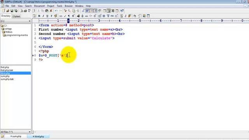This screenshot has height=140, width=249.
Task: Click the Undo arrow icon
Action: pyautogui.click(x=56, y=11)
